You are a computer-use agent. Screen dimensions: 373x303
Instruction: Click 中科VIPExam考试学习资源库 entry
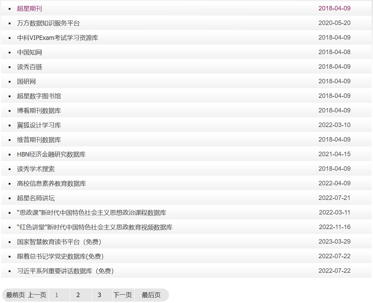coord(57,38)
